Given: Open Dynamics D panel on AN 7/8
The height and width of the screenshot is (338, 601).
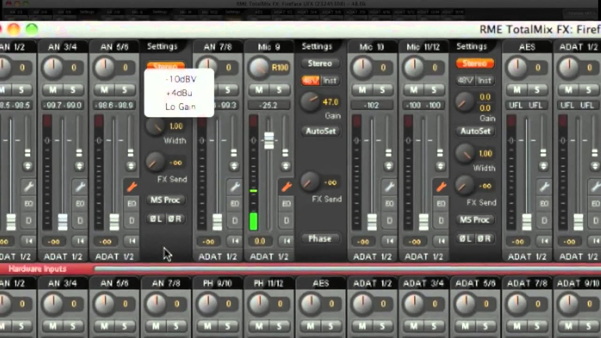Looking at the screenshot, I should [235, 221].
